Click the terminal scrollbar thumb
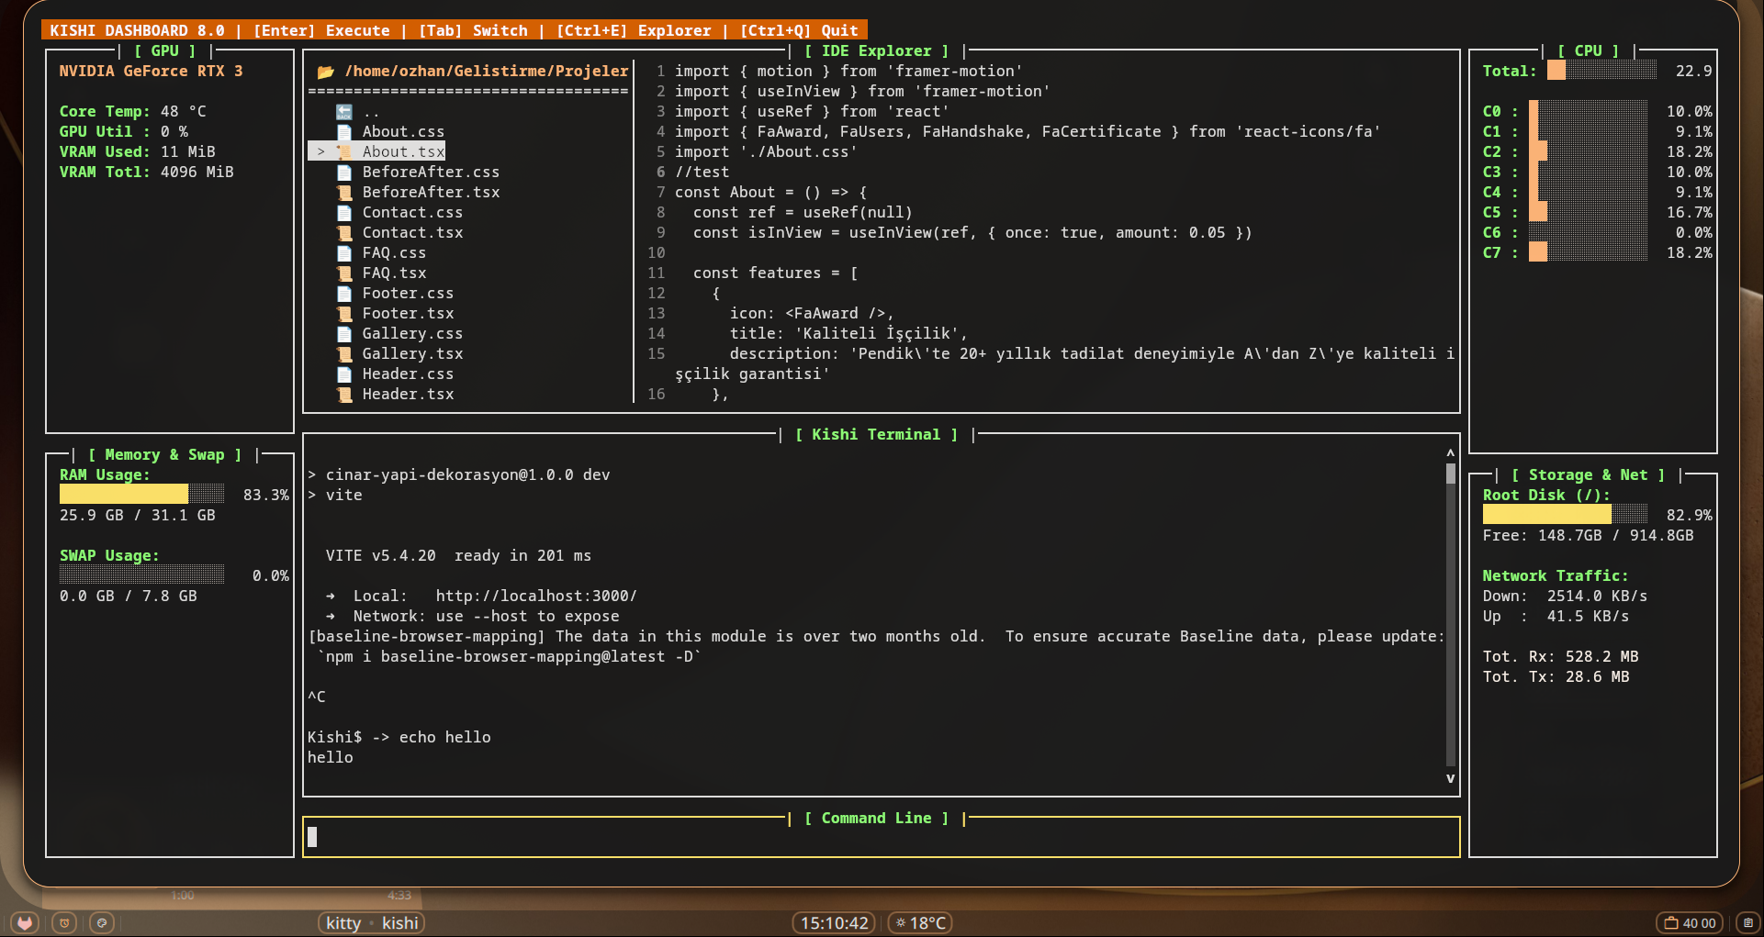 1451,474
